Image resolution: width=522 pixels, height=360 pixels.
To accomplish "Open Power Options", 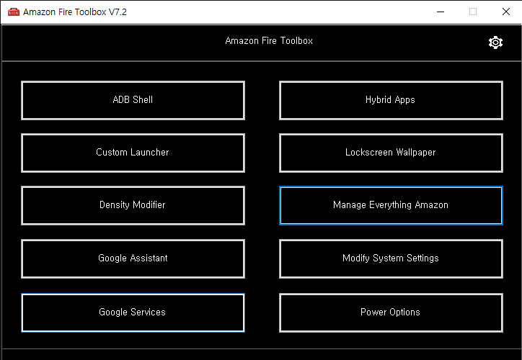I will 391,312.
